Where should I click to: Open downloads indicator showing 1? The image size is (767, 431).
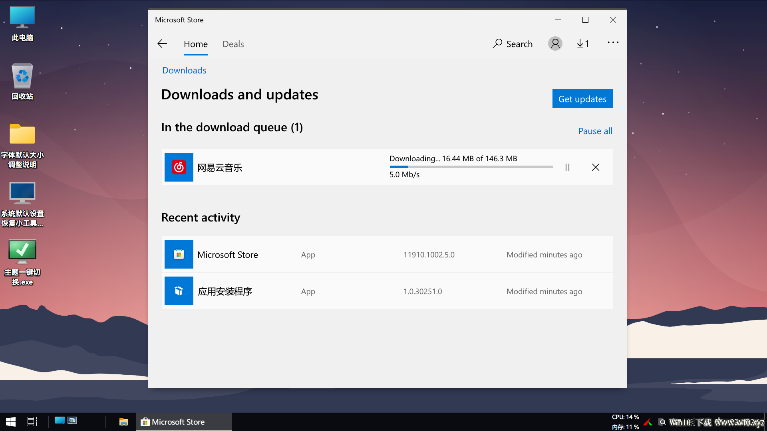click(x=583, y=44)
